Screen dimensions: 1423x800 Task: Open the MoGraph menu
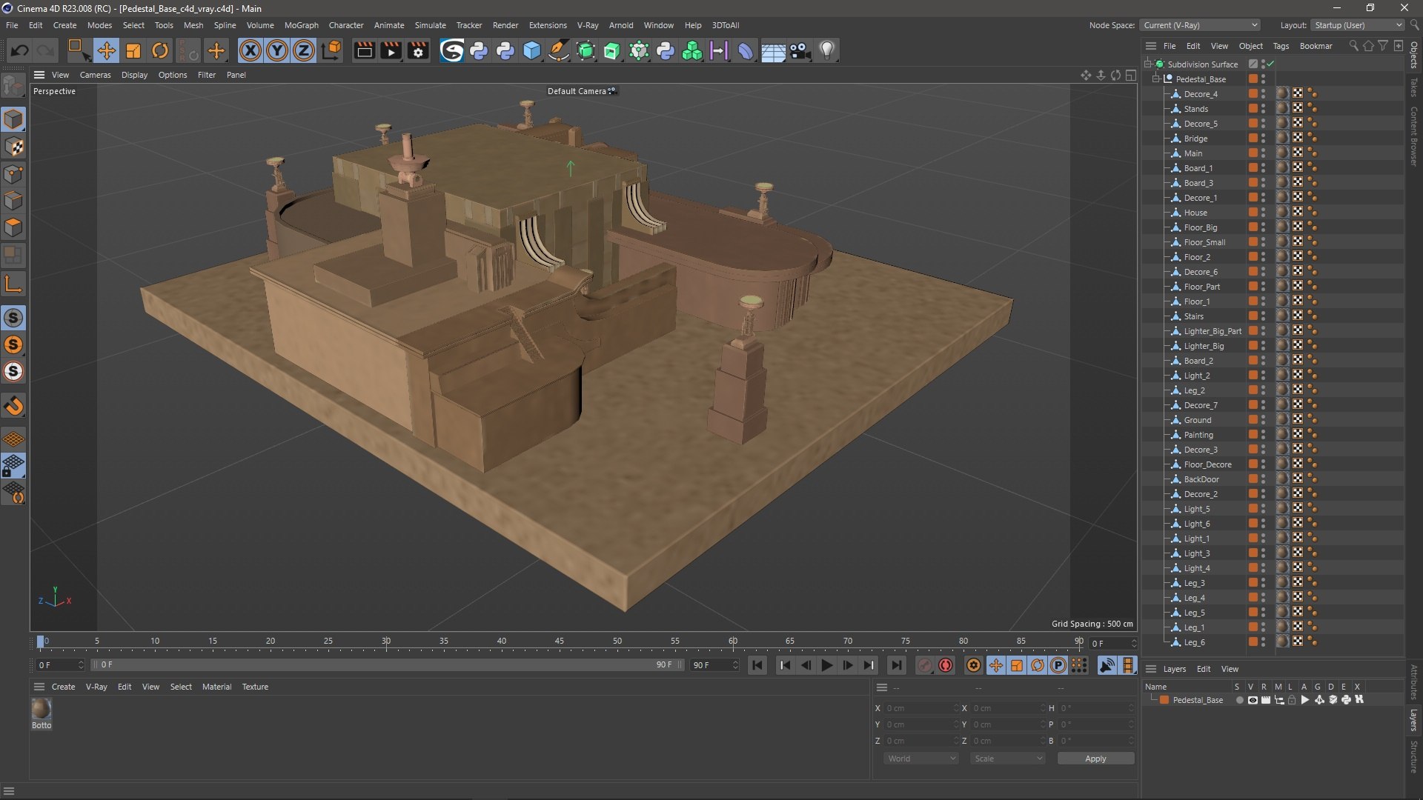click(301, 25)
